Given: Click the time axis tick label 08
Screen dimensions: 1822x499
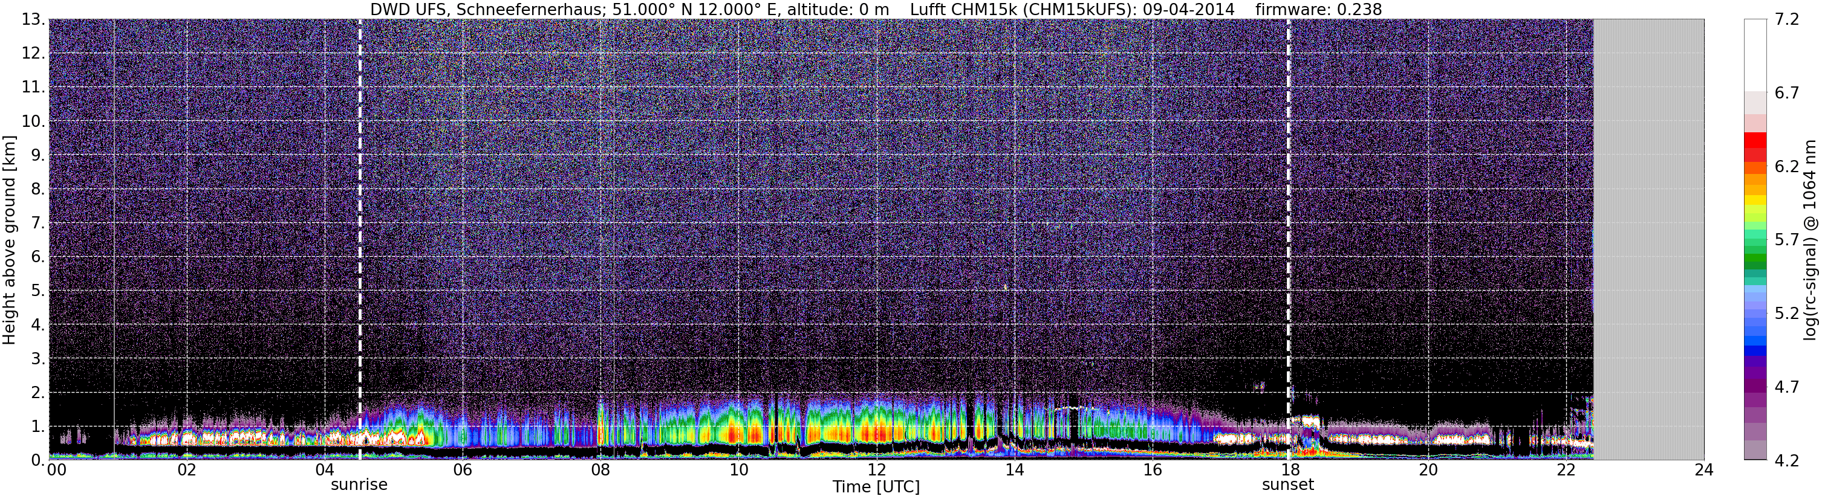Looking at the screenshot, I should coord(600,470).
